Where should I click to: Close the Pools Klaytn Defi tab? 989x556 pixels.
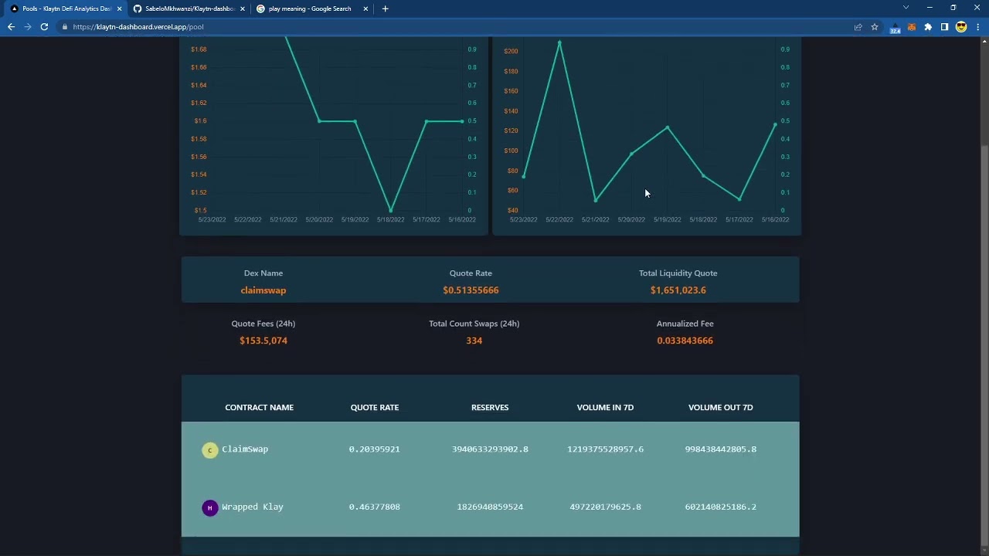point(119,8)
